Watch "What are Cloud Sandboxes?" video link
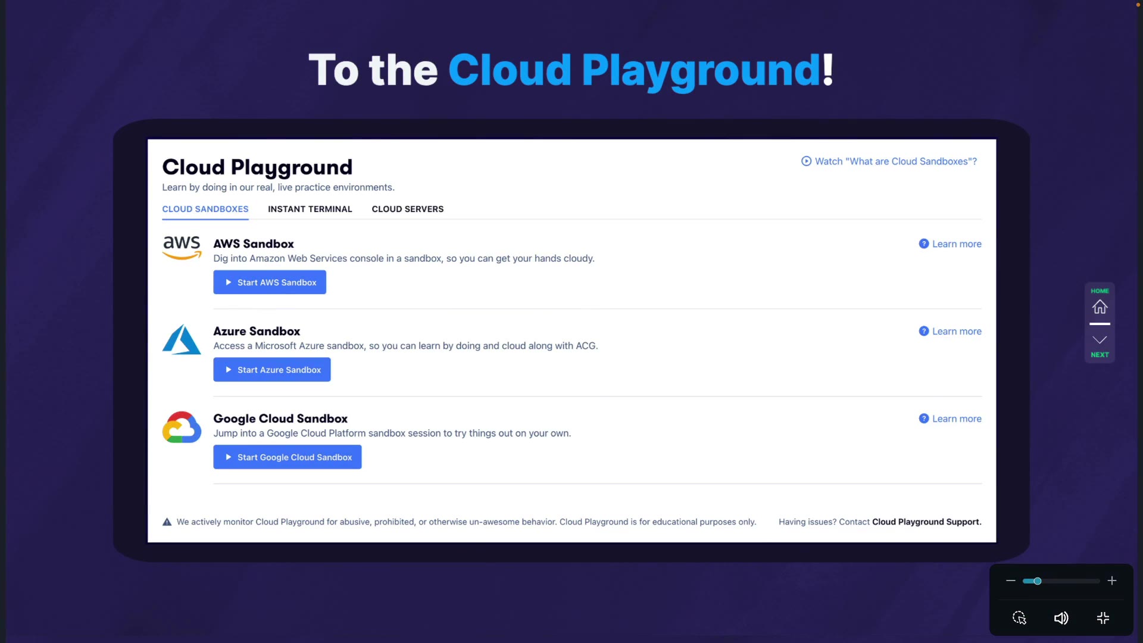The image size is (1143, 643). [889, 161]
